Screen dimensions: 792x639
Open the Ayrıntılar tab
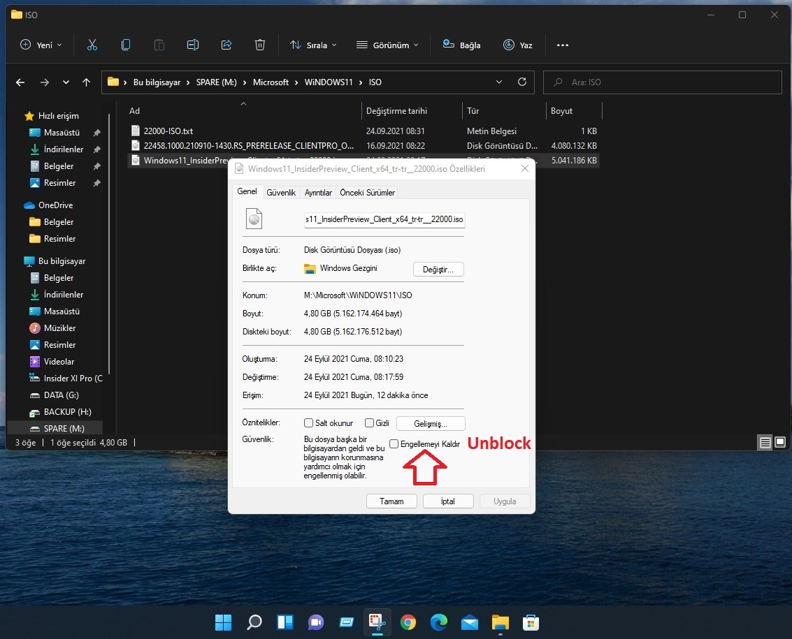pyautogui.click(x=318, y=192)
